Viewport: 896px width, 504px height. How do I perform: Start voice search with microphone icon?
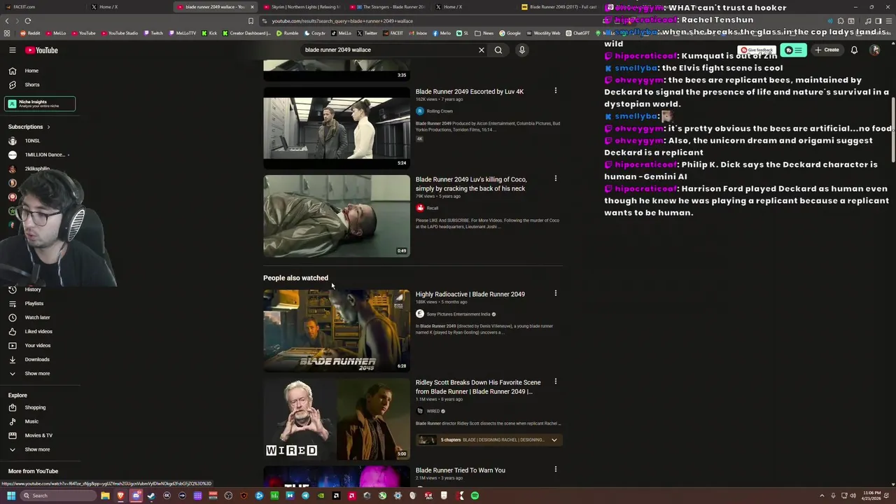pyautogui.click(x=521, y=50)
